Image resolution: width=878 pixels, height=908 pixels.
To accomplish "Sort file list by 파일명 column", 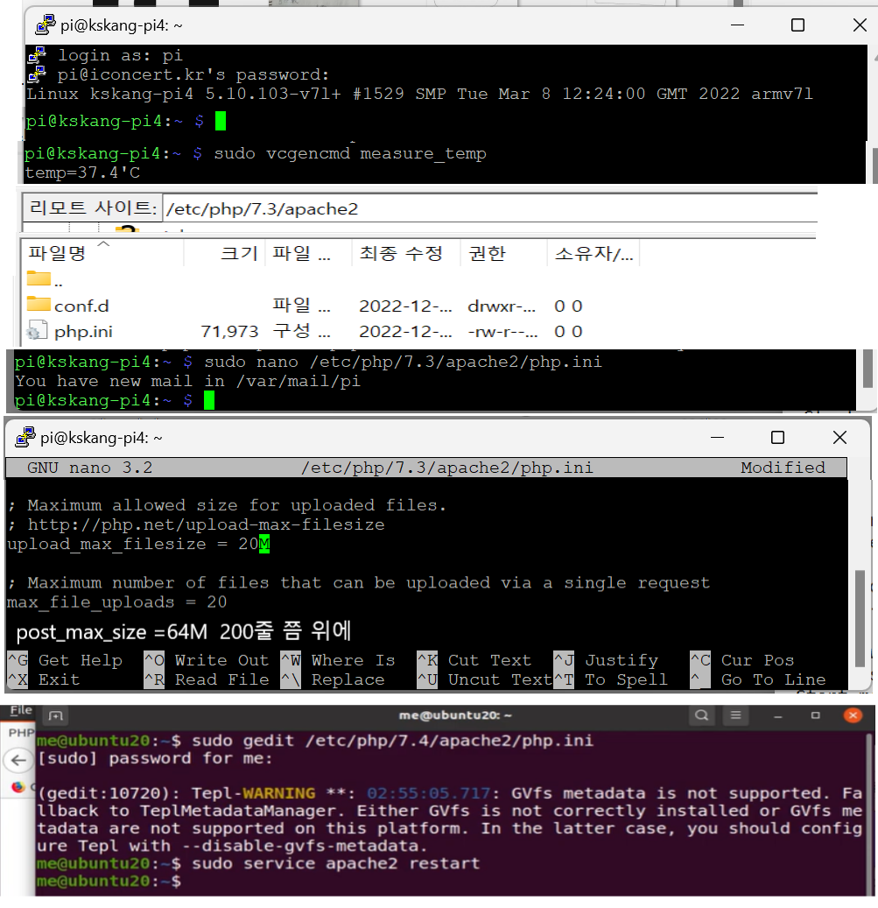I will pos(58,253).
